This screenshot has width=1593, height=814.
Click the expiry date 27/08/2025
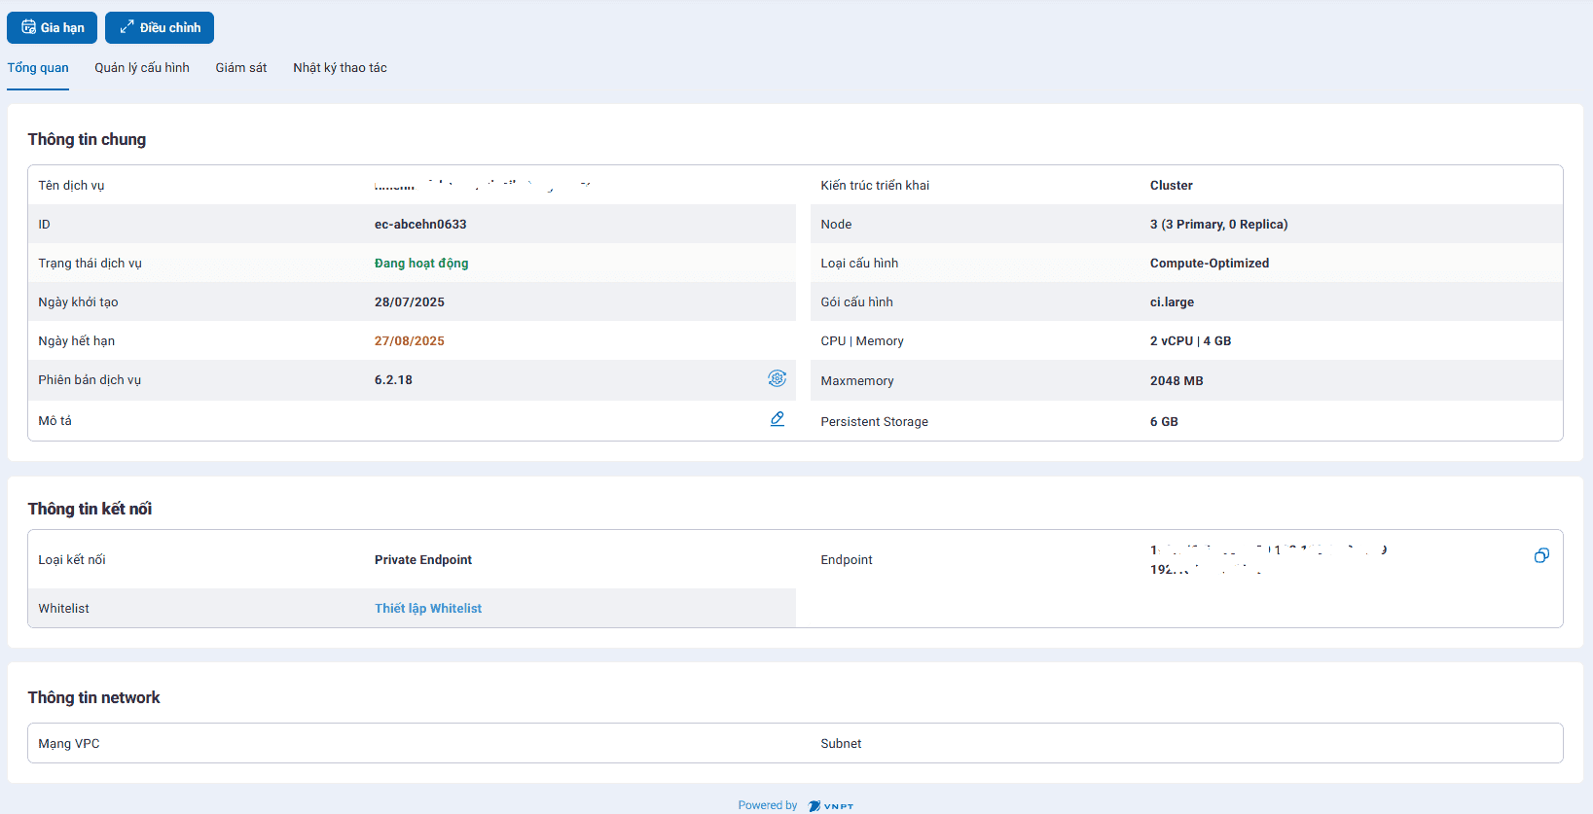pos(410,341)
